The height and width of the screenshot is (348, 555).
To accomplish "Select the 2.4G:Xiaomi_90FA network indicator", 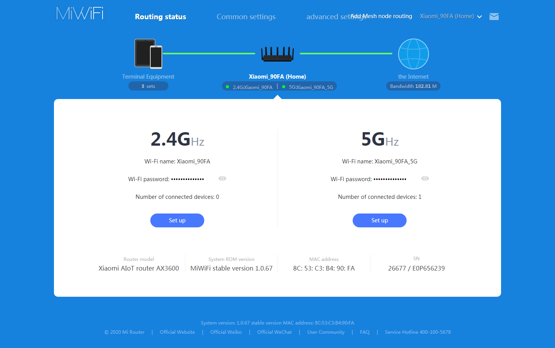I will tap(250, 87).
